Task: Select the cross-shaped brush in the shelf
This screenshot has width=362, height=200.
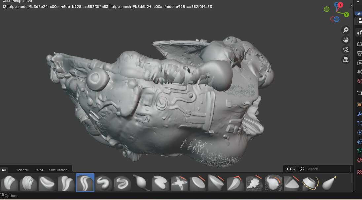Action: pyautogui.click(x=179, y=183)
